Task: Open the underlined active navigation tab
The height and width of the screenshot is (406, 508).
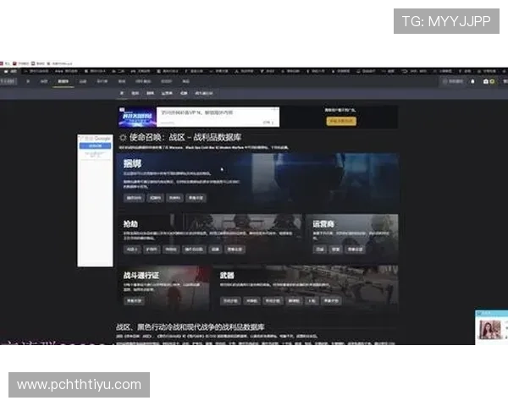Action: [x=63, y=81]
